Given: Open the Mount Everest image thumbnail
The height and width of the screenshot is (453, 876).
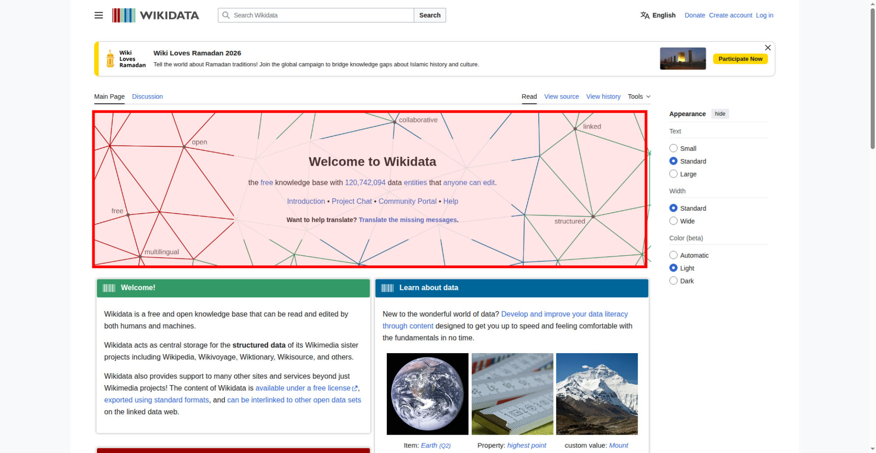Looking at the screenshot, I should (x=597, y=393).
